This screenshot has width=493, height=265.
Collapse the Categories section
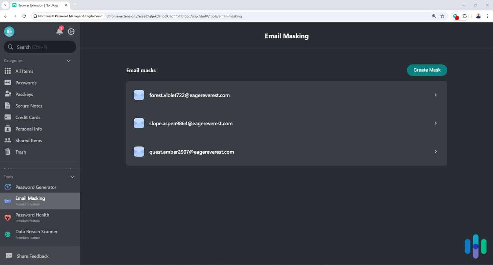point(68,60)
